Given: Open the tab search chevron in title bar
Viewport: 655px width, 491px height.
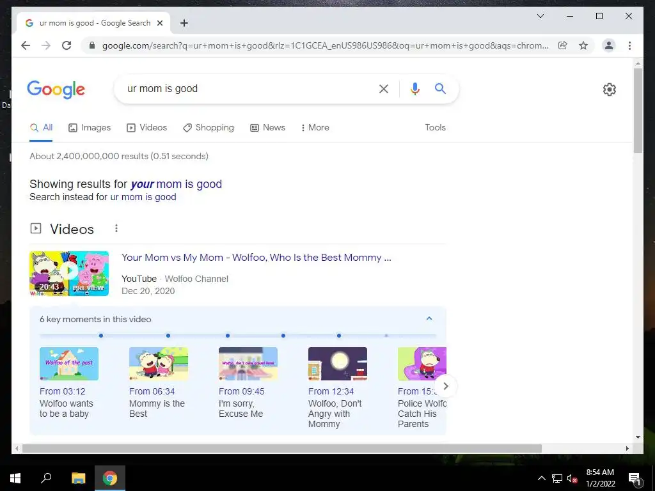Looking at the screenshot, I should tap(540, 16).
